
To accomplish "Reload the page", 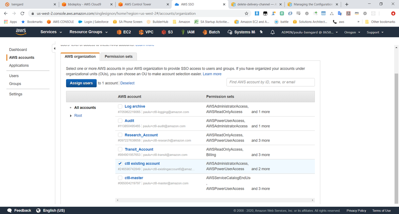I will tap(22, 14).
